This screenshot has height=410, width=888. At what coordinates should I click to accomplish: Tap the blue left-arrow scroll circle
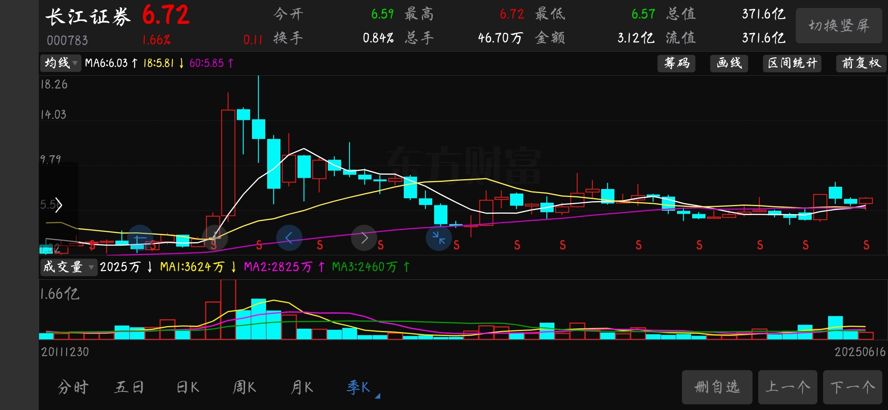pos(289,238)
